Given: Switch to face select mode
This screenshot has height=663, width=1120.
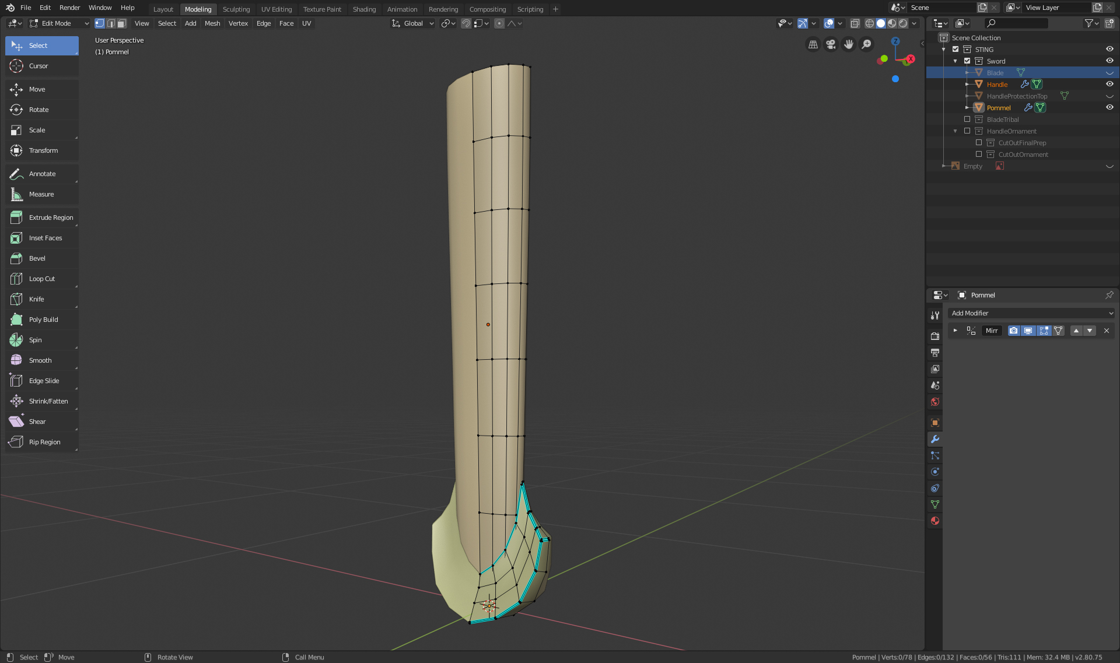Looking at the screenshot, I should [x=121, y=23].
